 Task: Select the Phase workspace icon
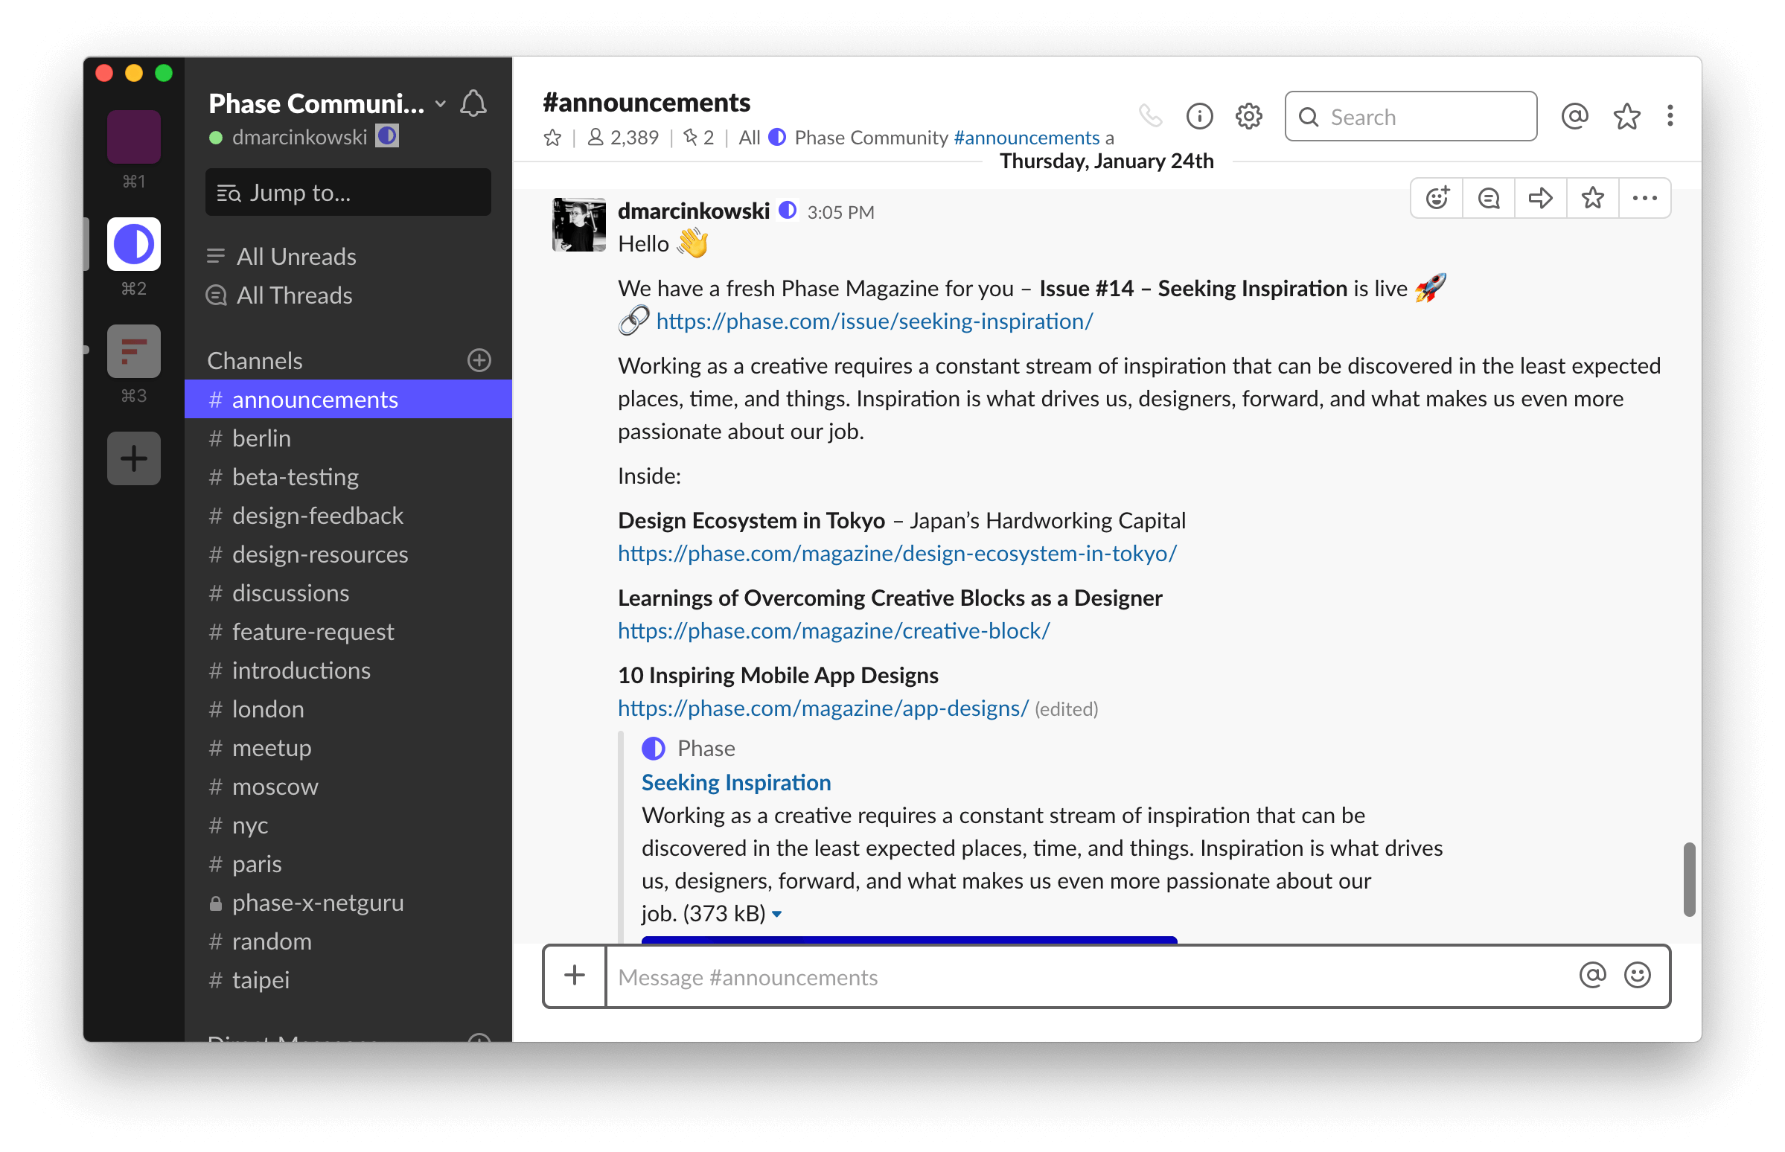(x=134, y=244)
